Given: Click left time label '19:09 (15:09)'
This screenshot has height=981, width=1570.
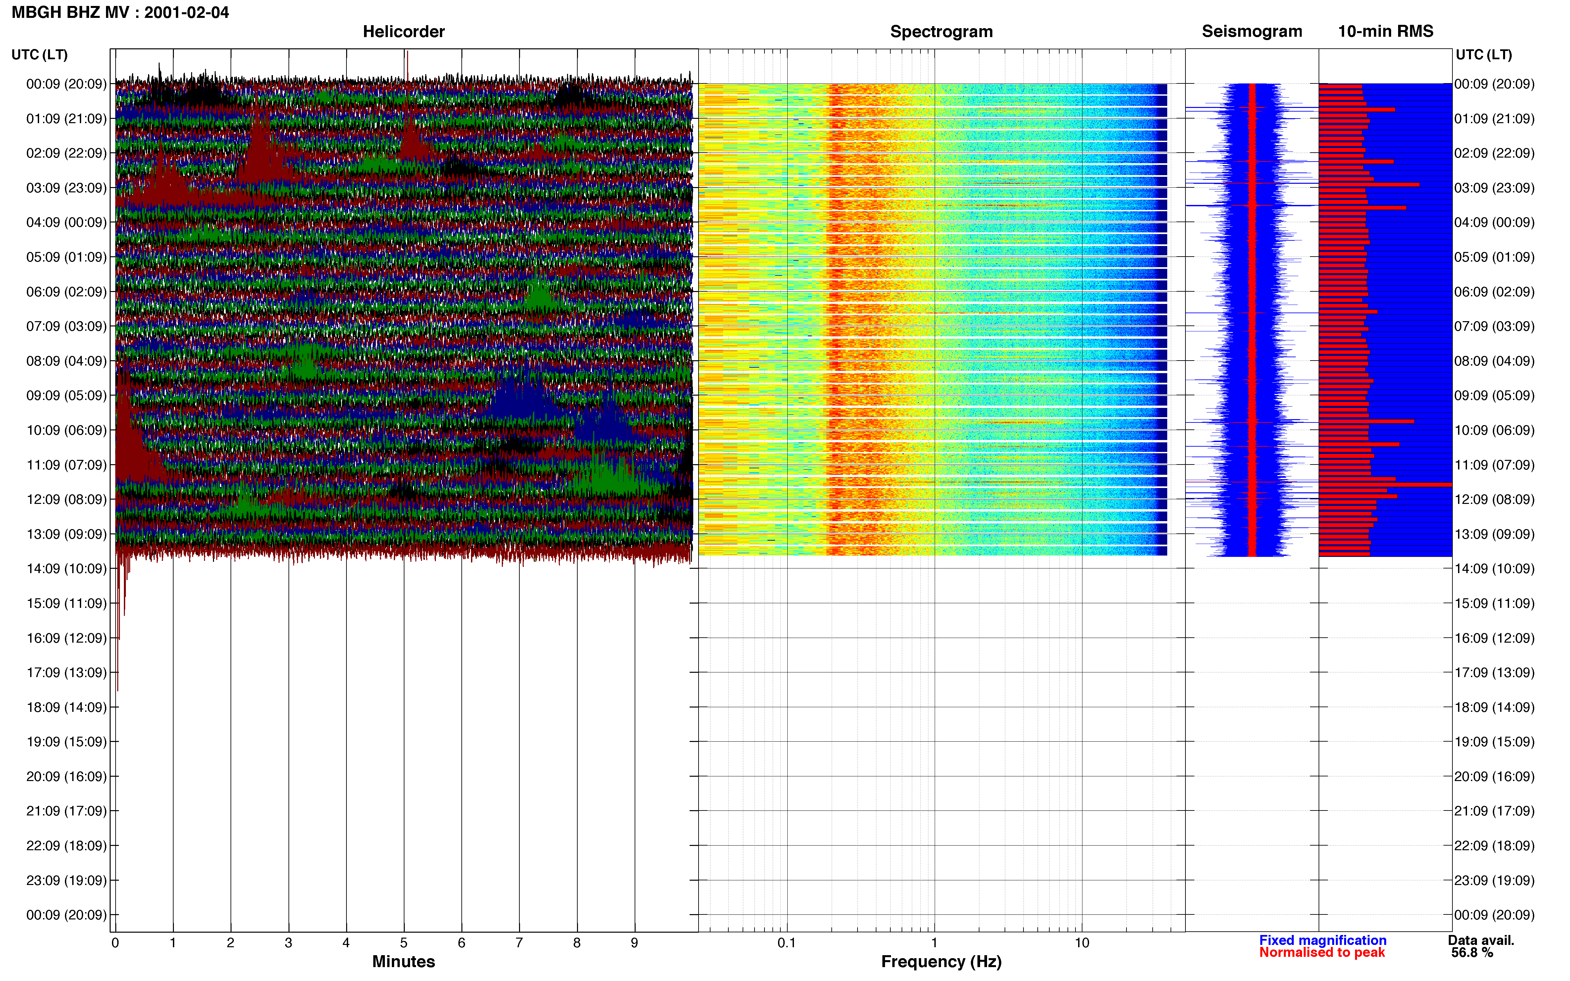Looking at the screenshot, I should [x=66, y=742].
